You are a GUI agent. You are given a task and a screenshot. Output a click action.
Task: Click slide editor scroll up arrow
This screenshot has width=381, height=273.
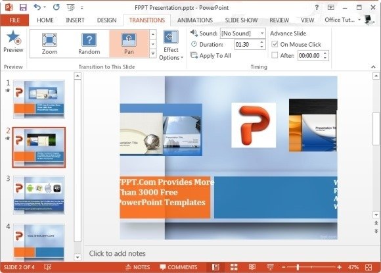click(x=376, y=76)
